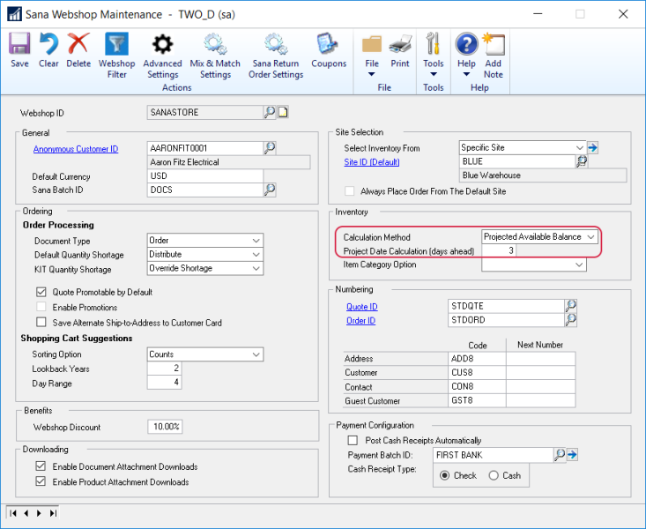Open Order ID link
This screenshot has width=646, height=529.
[x=360, y=320]
